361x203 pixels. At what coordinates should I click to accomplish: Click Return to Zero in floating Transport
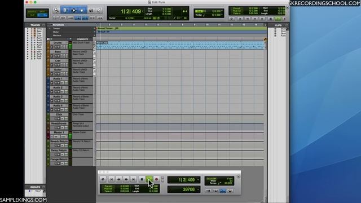click(x=112, y=179)
